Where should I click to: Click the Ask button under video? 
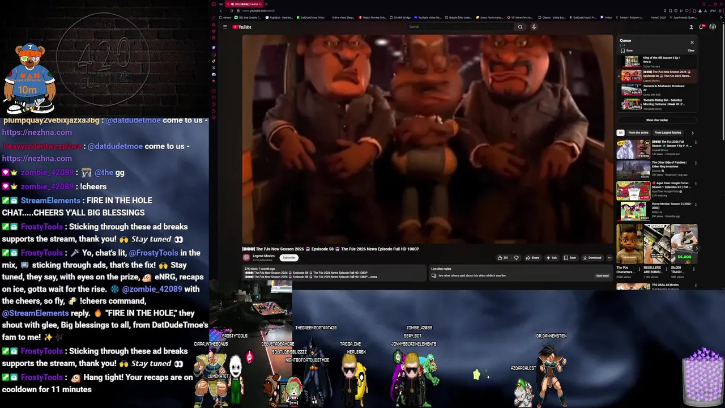point(552,258)
